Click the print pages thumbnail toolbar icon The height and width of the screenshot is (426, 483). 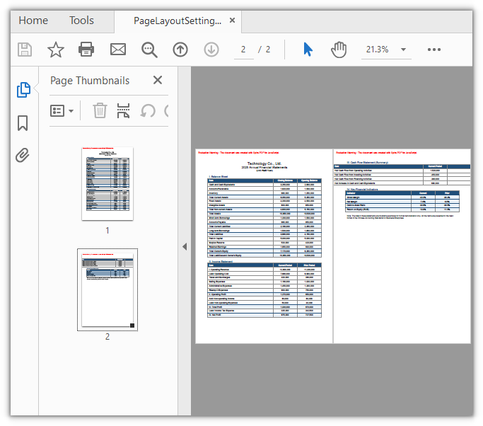tap(123, 110)
